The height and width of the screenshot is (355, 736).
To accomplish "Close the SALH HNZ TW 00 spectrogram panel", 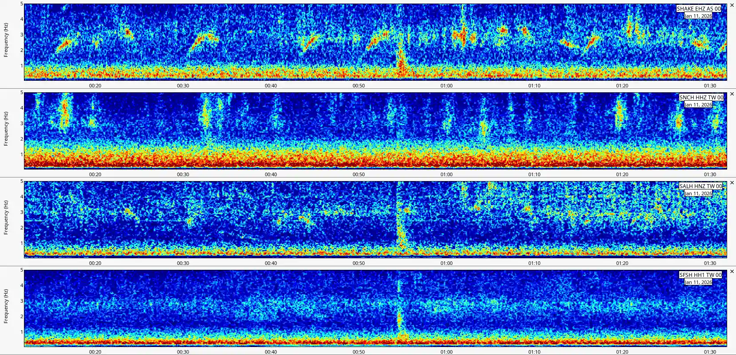I will click(x=732, y=183).
